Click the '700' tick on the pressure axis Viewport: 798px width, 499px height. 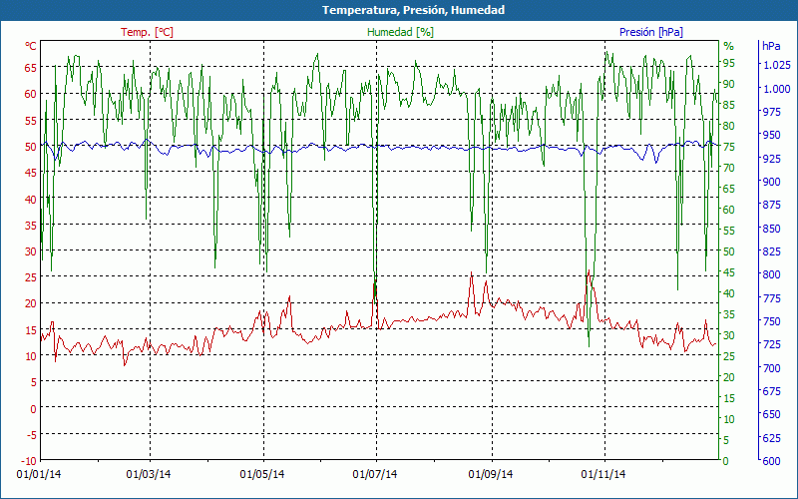click(x=771, y=368)
